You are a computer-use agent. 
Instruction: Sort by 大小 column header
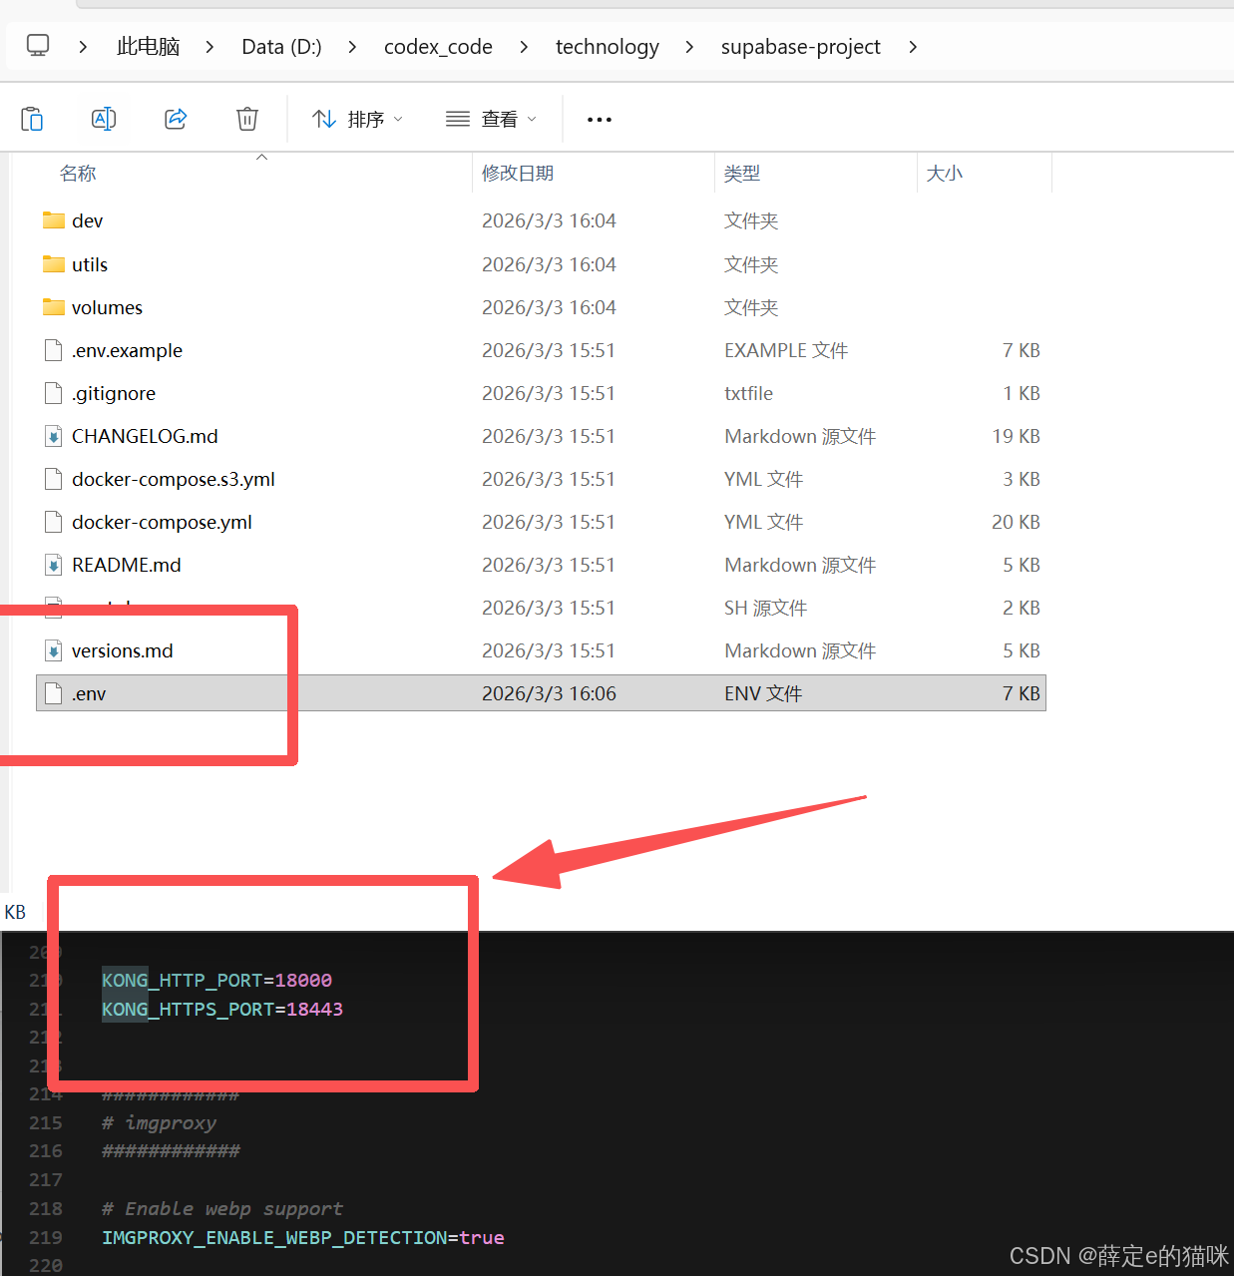[945, 174]
